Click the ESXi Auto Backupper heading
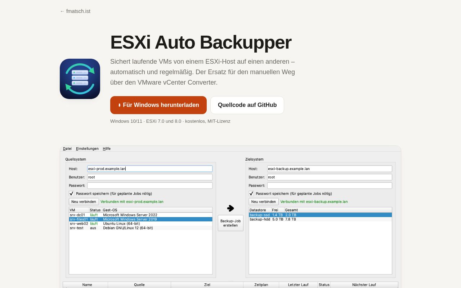 click(201, 42)
